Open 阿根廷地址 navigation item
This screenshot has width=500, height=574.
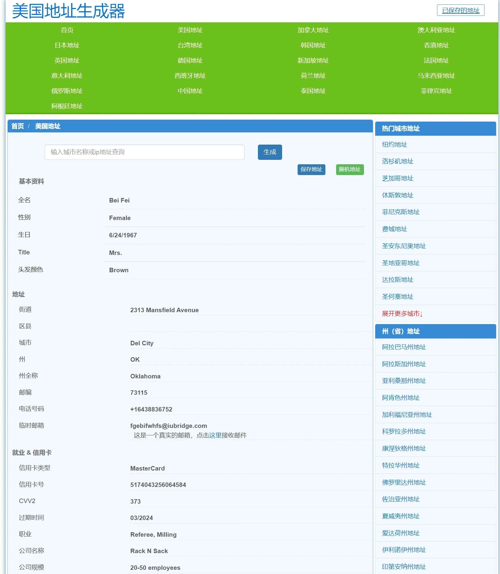[x=67, y=106]
